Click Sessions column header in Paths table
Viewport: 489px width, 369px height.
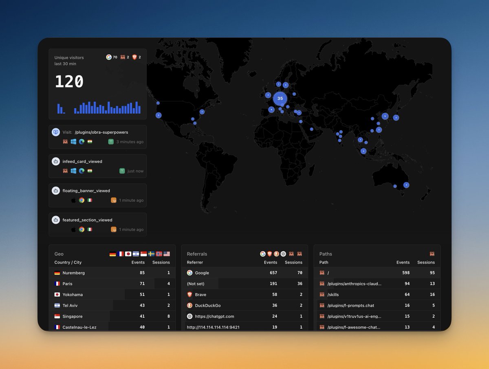coord(426,262)
